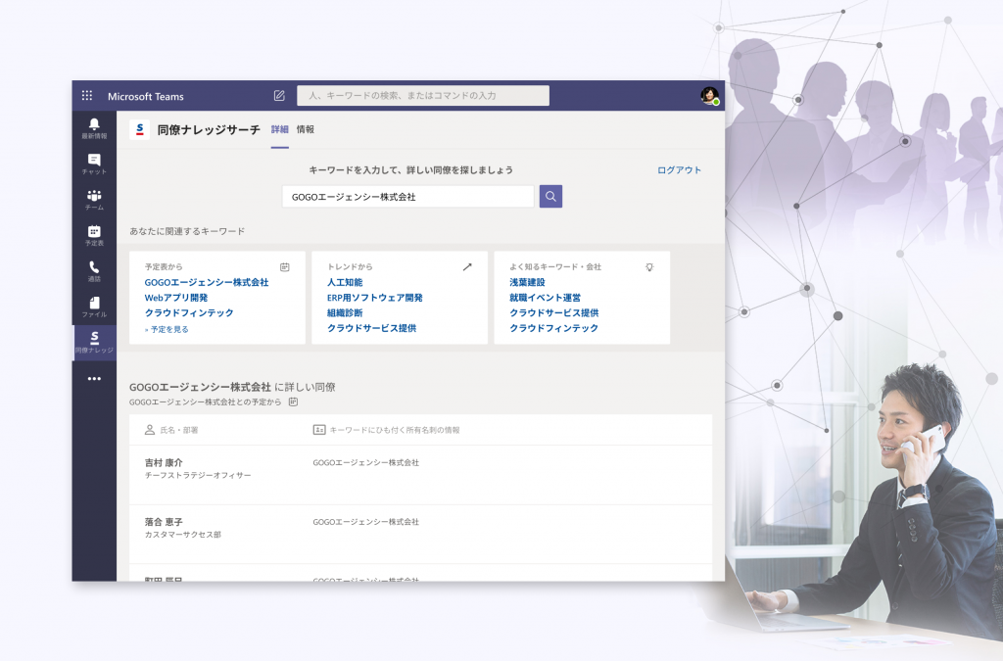Screen dimensions: 1003x661
Task: Select クラウドサービス提供 in よく知るキーワード card
Action: (554, 313)
